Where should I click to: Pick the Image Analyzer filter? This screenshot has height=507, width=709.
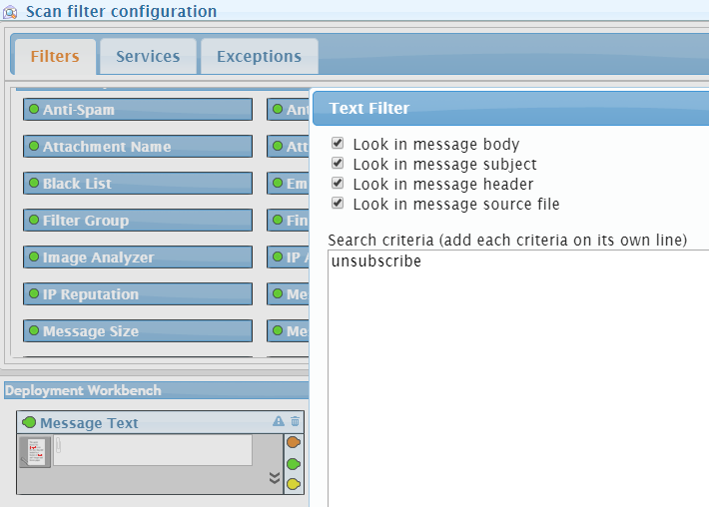tap(138, 257)
